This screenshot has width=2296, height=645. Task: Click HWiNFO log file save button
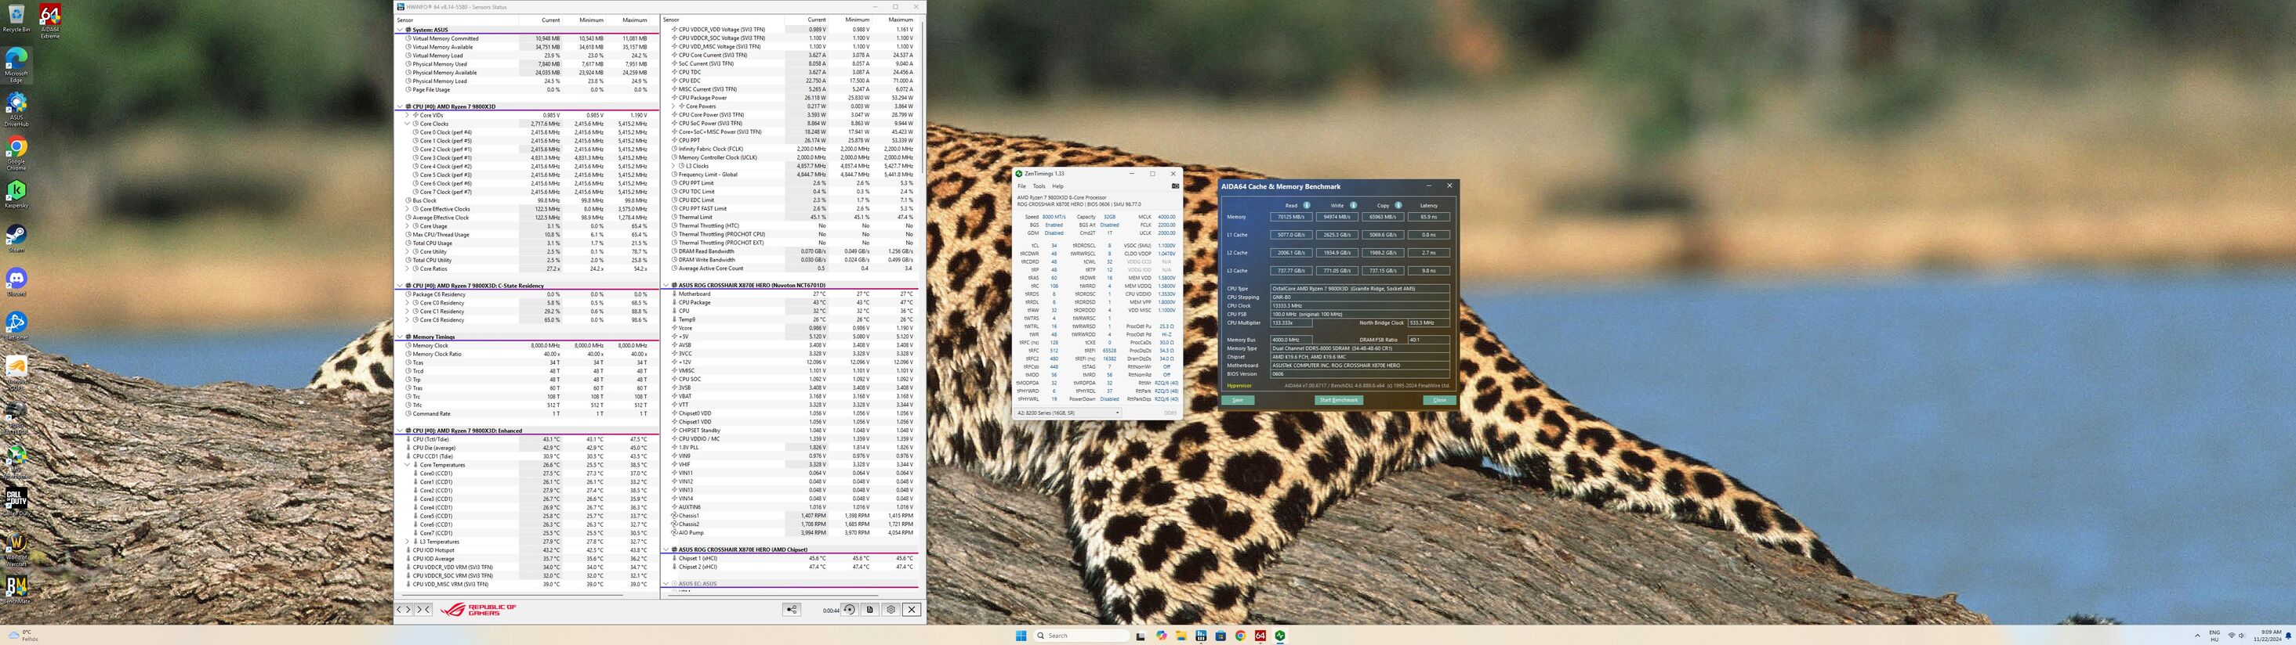click(x=870, y=610)
